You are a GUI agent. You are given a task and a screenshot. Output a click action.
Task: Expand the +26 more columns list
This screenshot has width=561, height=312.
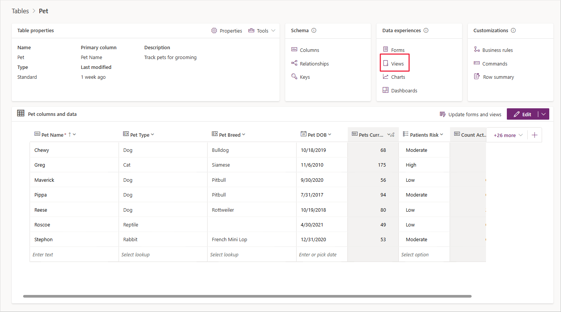(508, 135)
